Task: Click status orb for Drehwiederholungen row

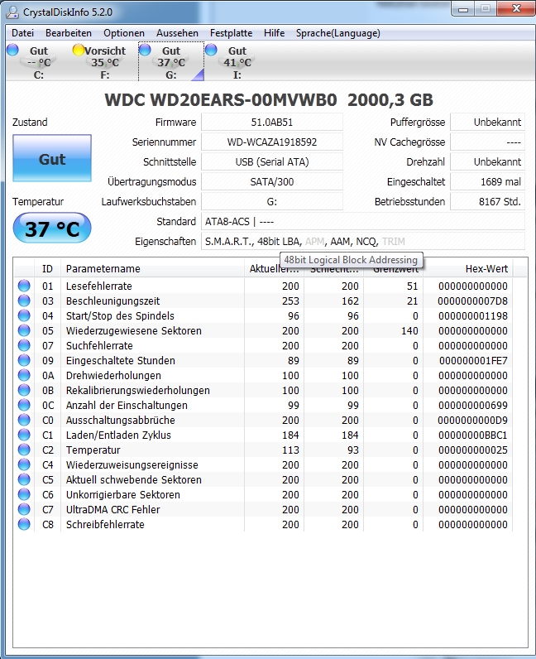Action: point(24,375)
